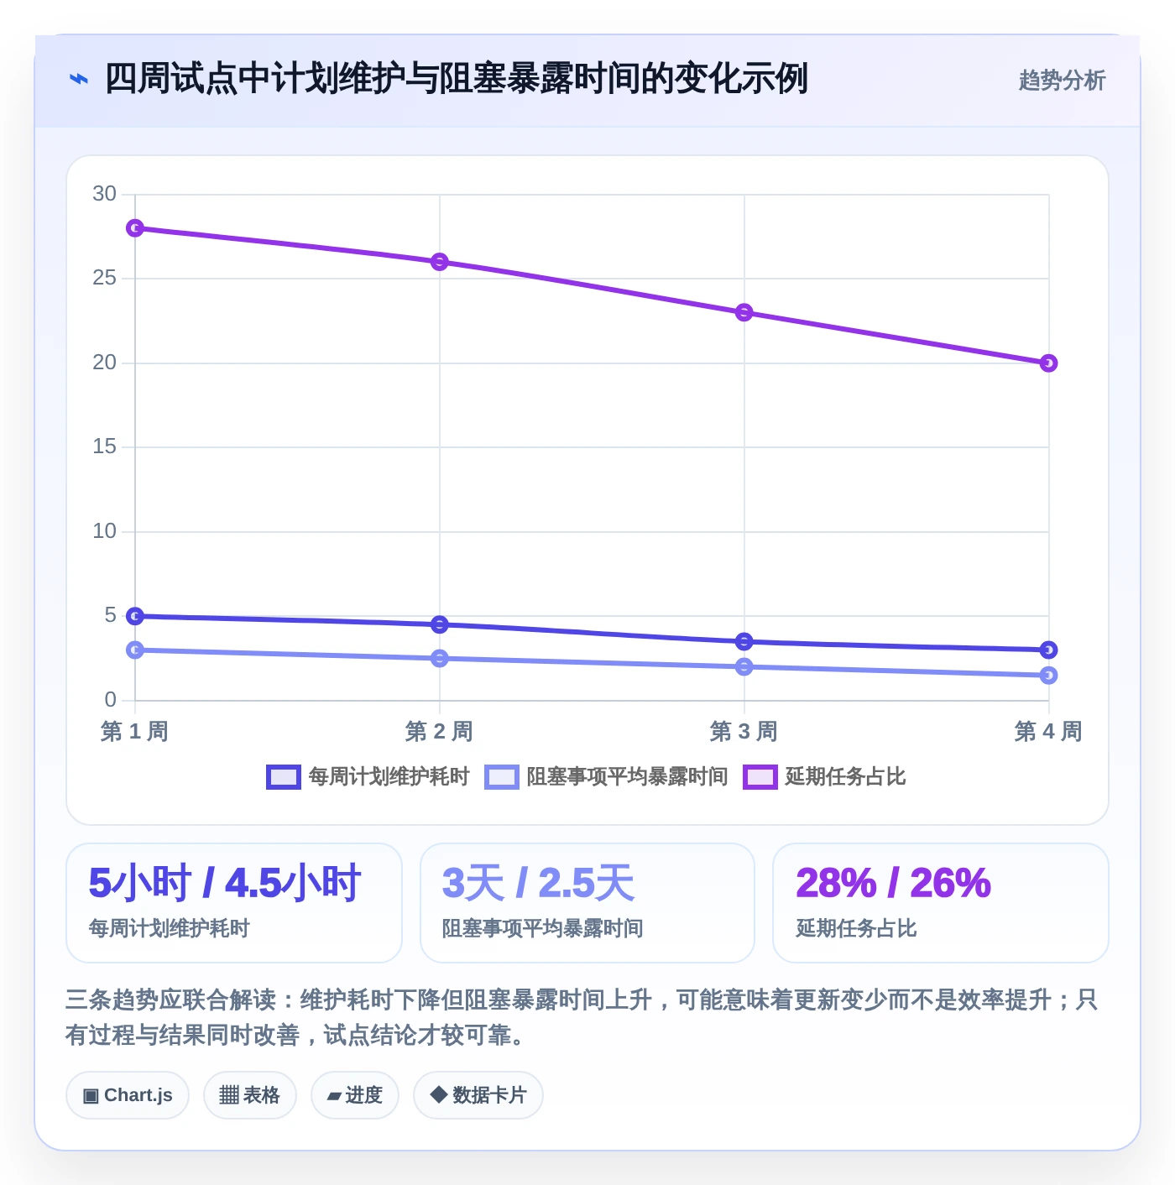Image resolution: width=1175 pixels, height=1185 pixels.
Task: Click the 延期任务占比 point at 第 3 周
Action: (x=744, y=312)
